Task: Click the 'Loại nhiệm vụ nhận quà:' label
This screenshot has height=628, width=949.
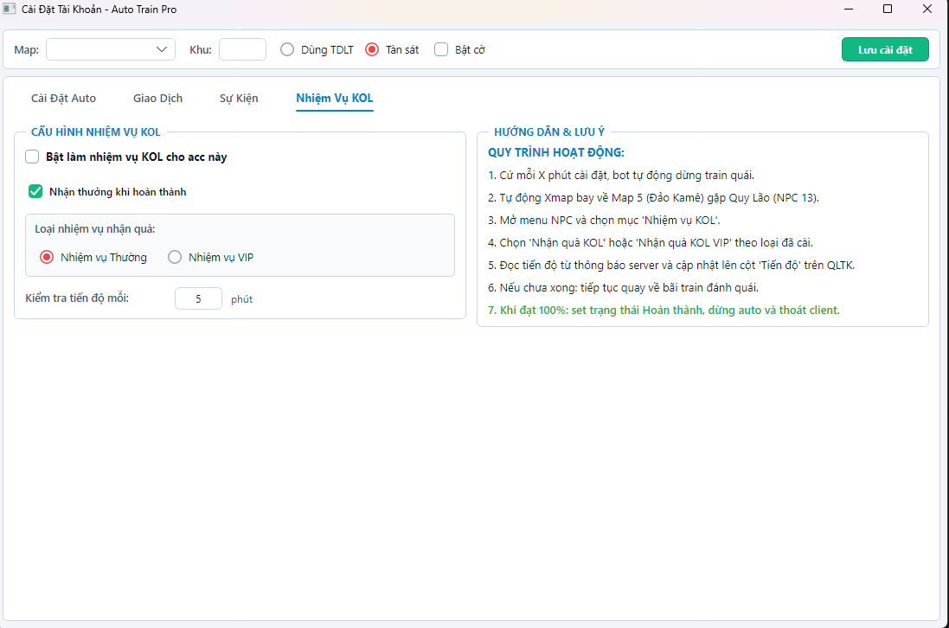Action: coord(95,229)
